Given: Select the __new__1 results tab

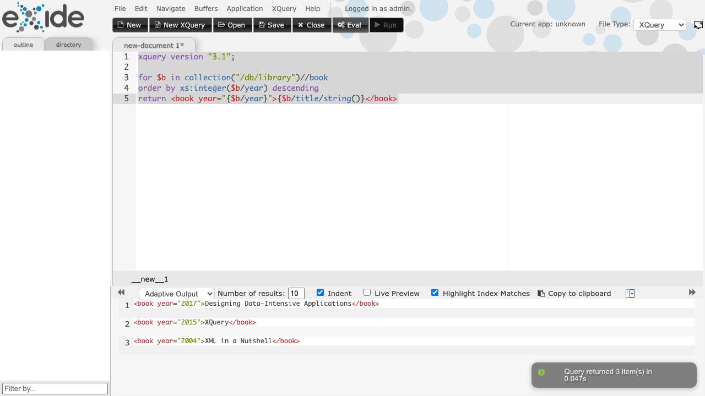Looking at the screenshot, I should [150, 279].
